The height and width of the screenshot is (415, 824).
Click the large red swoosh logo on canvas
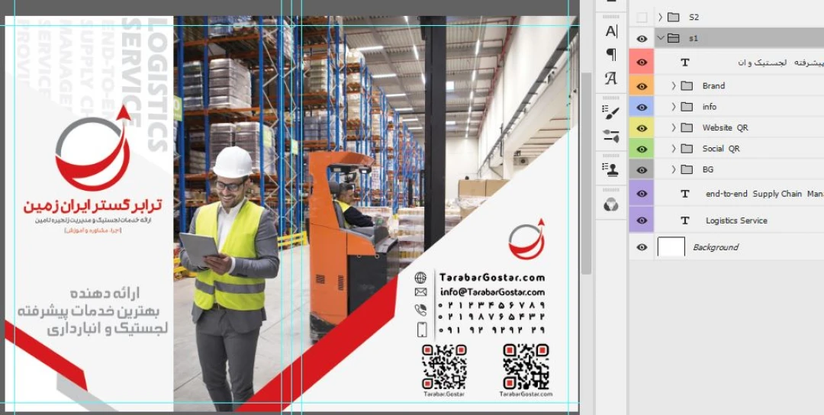pyautogui.click(x=94, y=148)
